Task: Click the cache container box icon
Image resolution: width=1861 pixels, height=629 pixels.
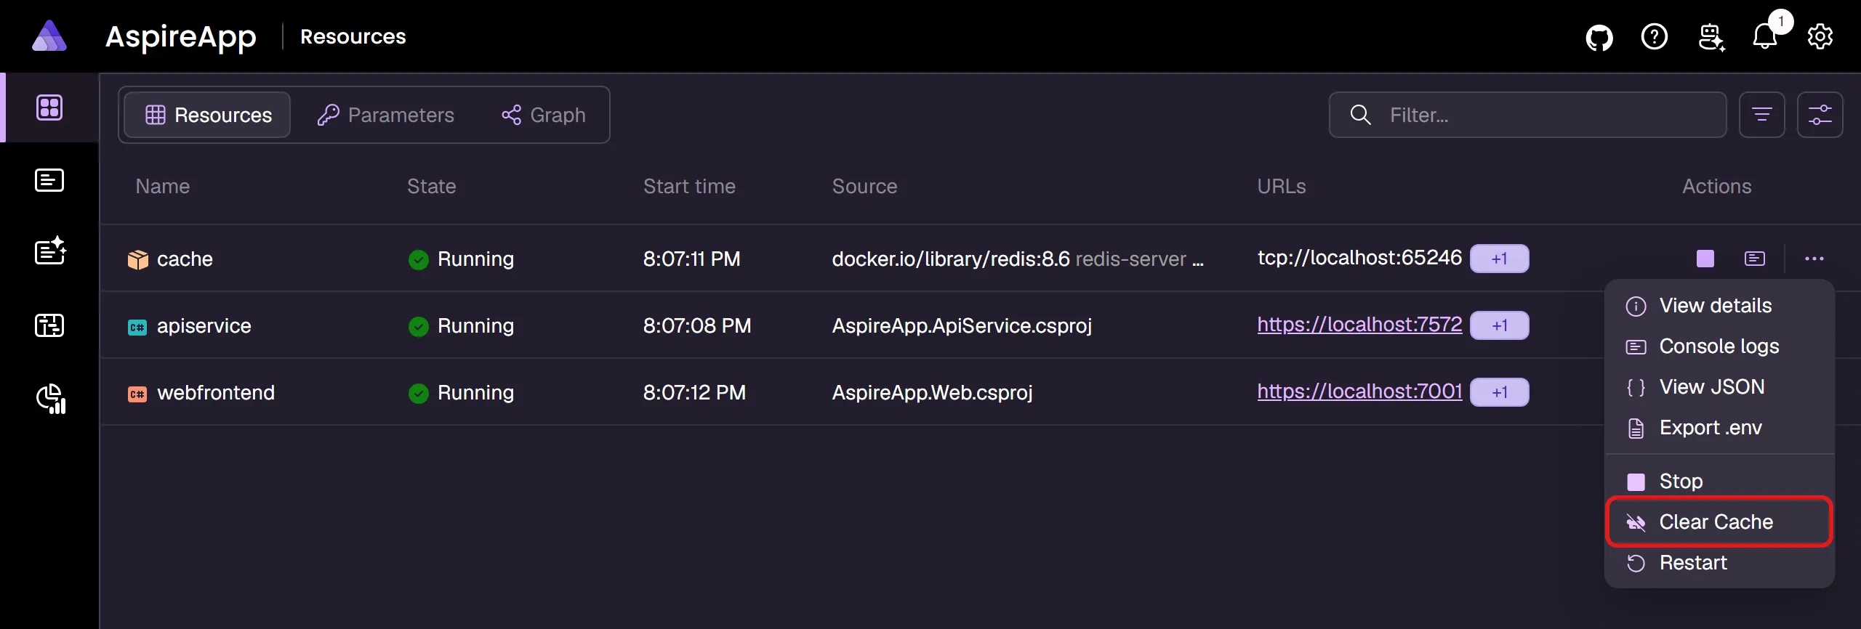Action: [137, 259]
